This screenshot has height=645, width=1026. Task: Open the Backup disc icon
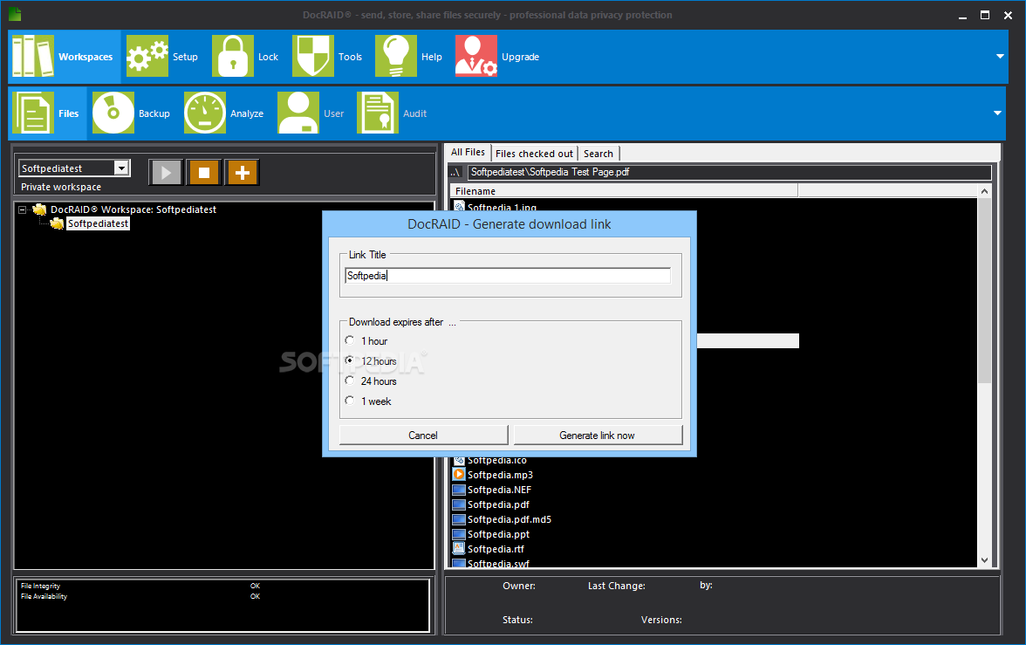[113, 113]
